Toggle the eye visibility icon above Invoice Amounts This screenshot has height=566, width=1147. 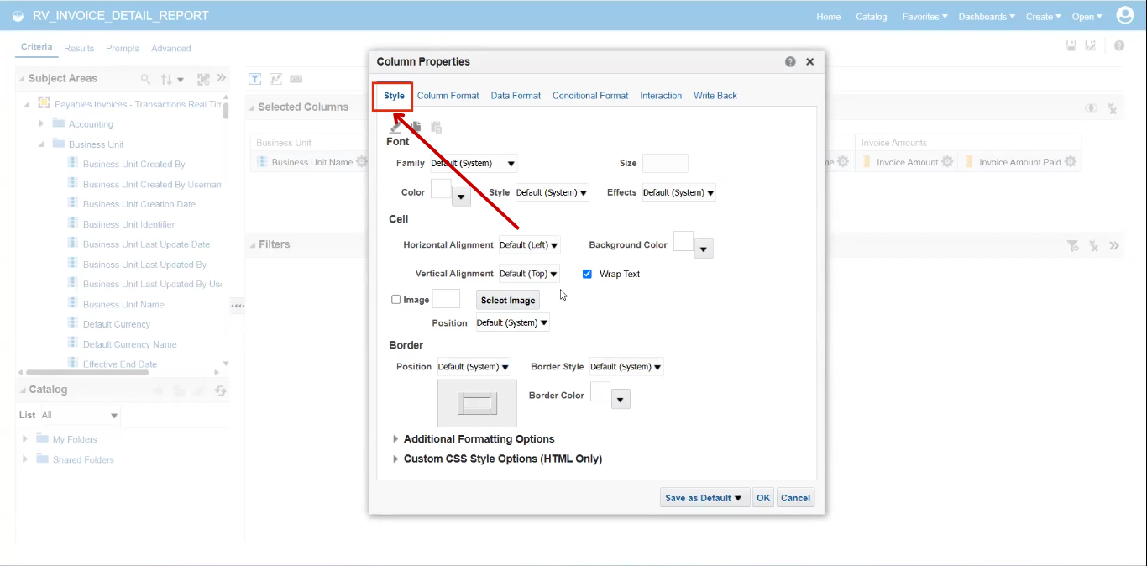click(1092, 107)
